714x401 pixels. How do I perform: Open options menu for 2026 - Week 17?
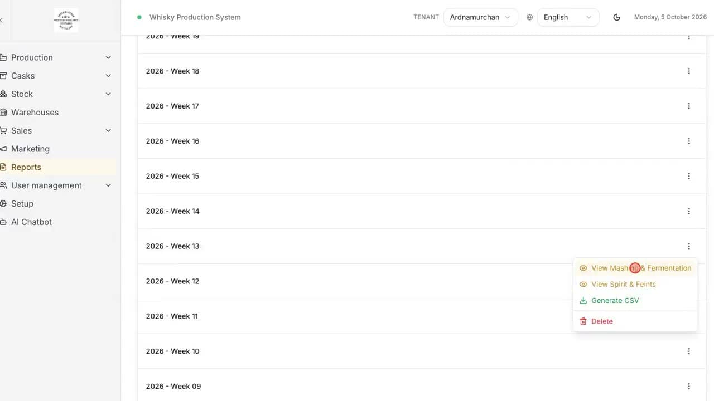tap(689, 106)
